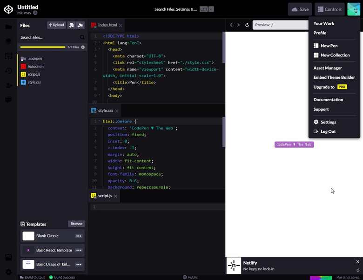Open Documentation menu item

click(328, 100)
